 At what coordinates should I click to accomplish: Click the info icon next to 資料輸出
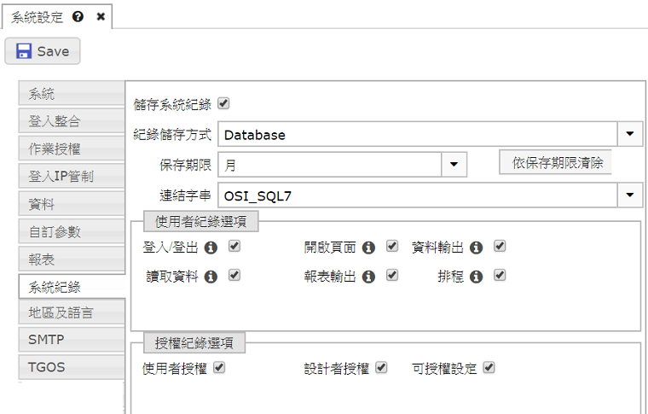(477, 247)
